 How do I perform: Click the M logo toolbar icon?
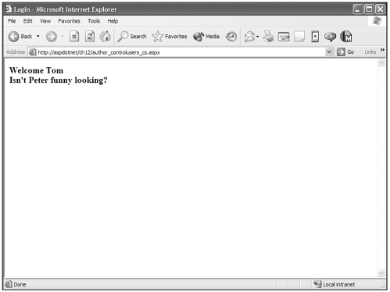click(346, 37)
